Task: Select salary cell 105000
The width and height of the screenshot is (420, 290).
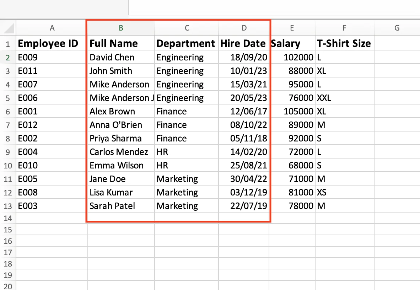Action: coord(292,111)
